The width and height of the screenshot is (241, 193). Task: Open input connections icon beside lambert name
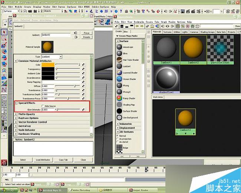tap(76, 33)
